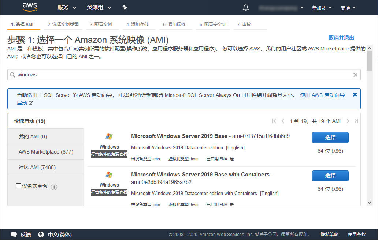378x240 pixels.
Task: Open notifications bell
Action: point(246,8)
